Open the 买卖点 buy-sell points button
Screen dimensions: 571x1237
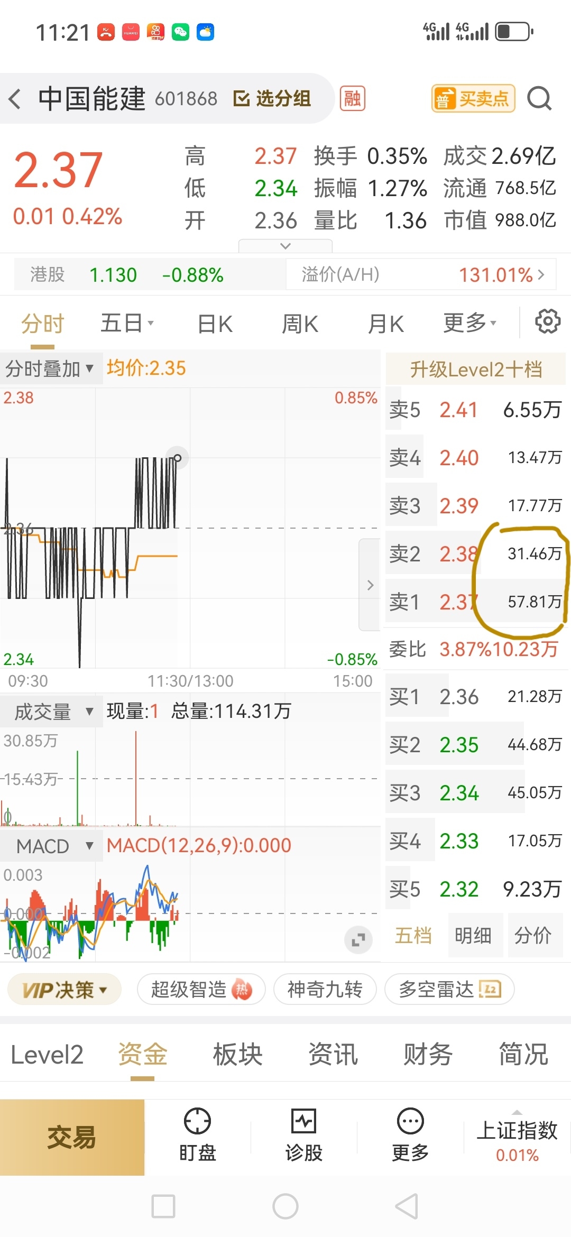click(473, 99)
